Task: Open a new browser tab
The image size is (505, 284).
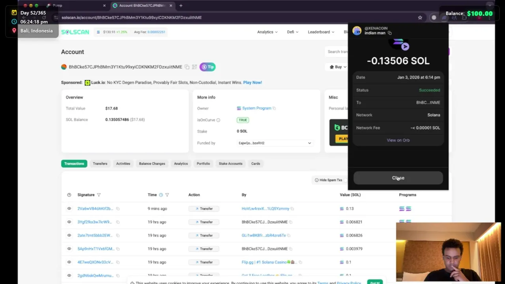Action: click(181, 6)
